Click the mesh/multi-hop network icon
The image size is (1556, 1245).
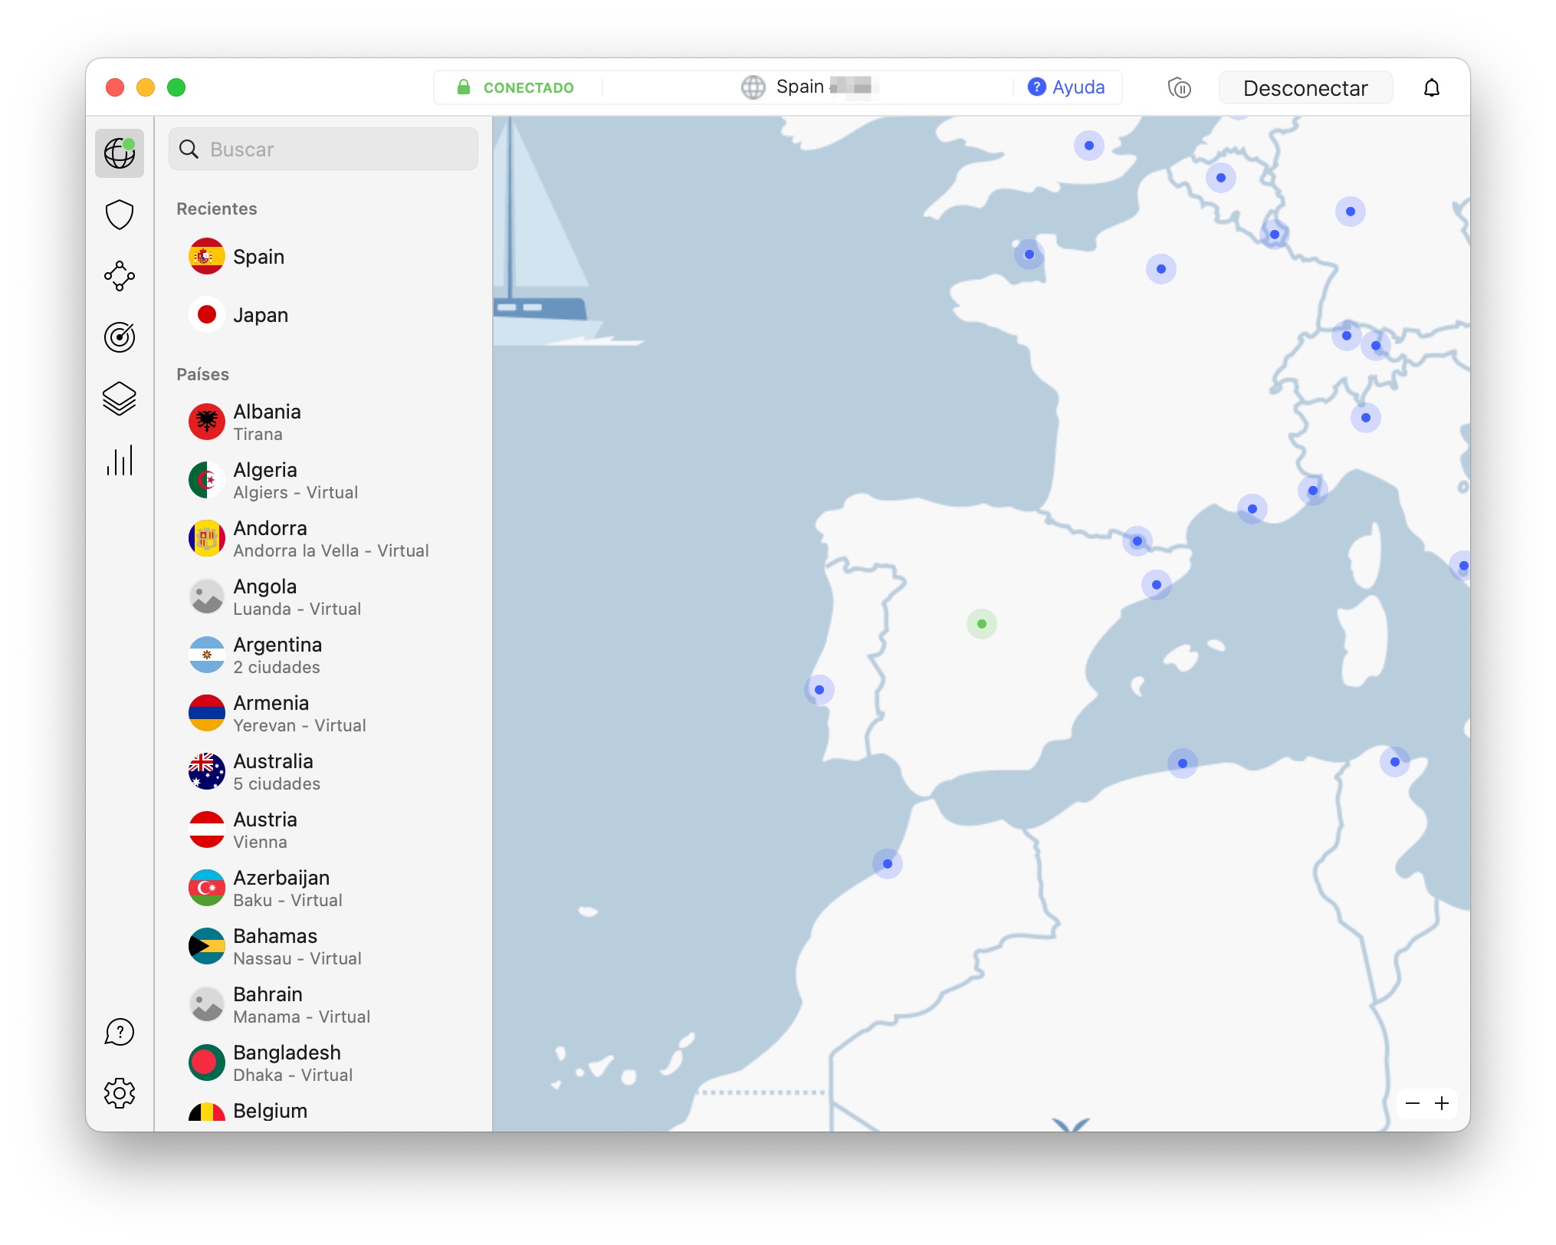(120, 273)
